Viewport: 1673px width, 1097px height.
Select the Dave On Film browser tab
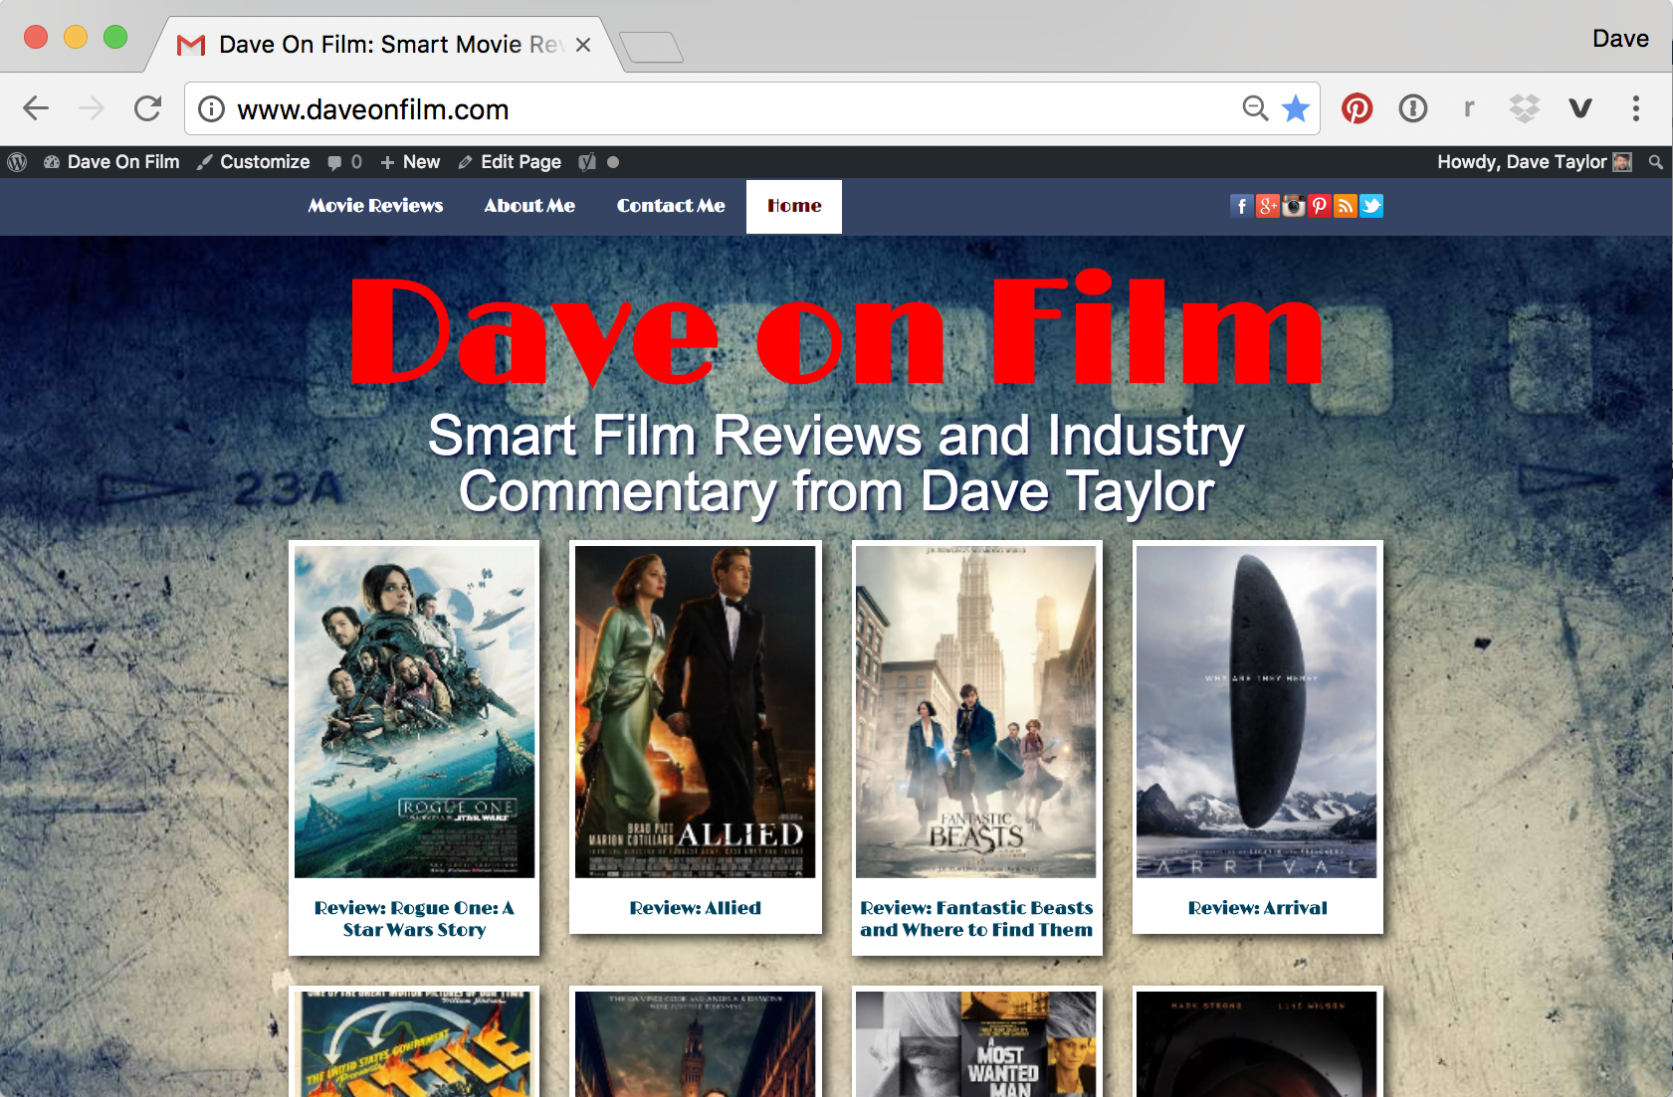pos(386,45)
